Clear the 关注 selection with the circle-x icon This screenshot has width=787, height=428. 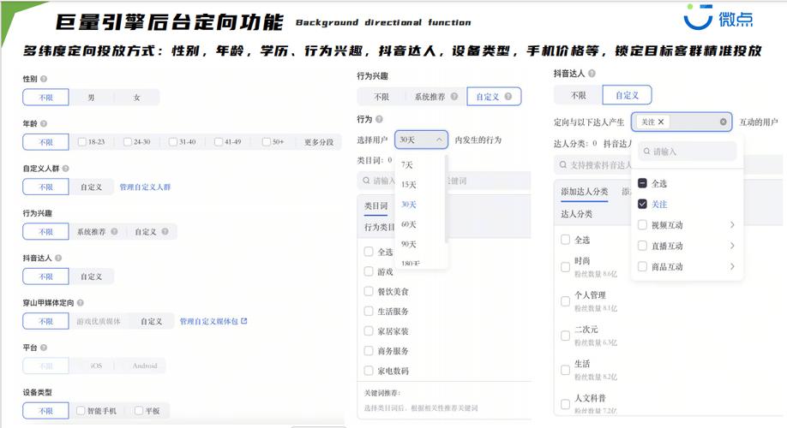pos(723,122)
